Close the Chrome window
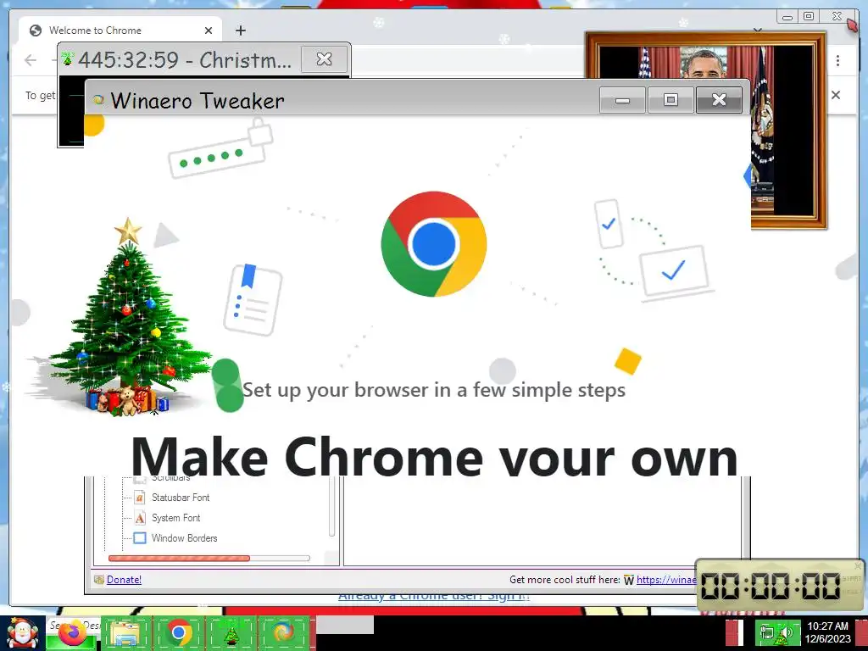 click(837, 17)
